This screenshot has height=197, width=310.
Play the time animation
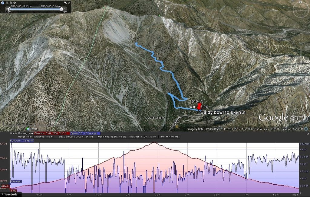[15, 3]
